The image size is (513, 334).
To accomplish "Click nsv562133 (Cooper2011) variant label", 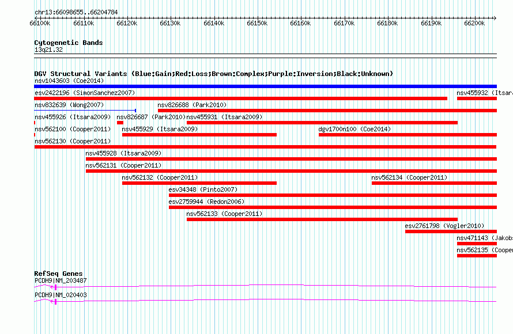I will click(224, 214).
